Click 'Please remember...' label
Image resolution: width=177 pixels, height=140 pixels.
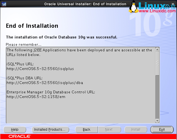[24, 44]
